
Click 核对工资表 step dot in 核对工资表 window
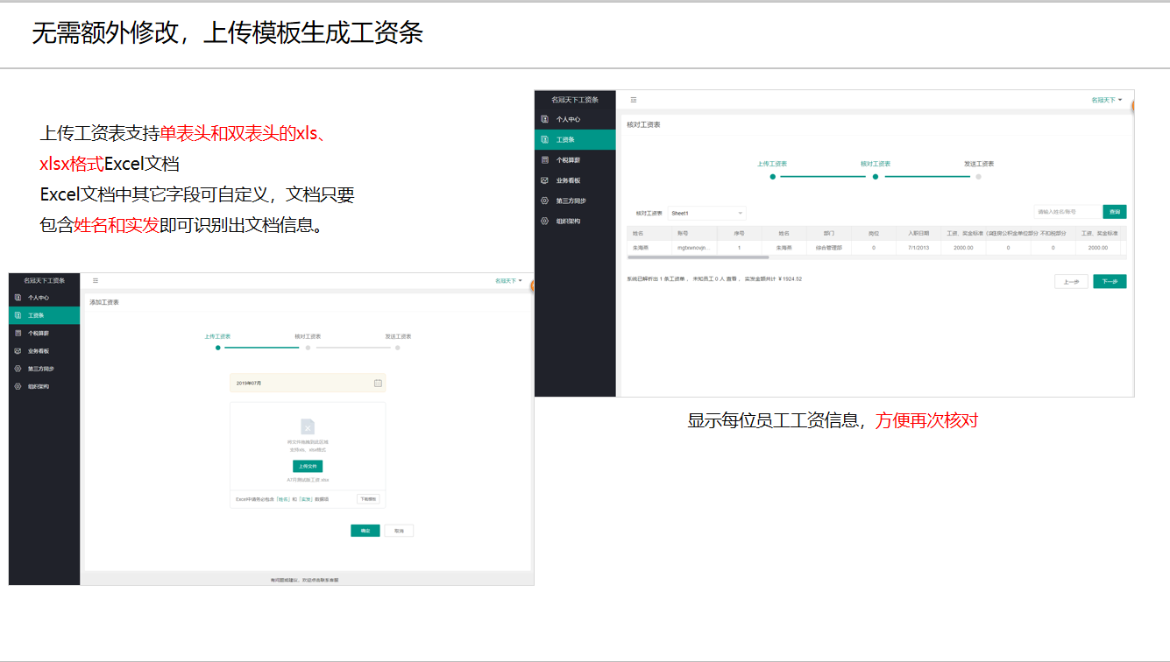[875, 176]
